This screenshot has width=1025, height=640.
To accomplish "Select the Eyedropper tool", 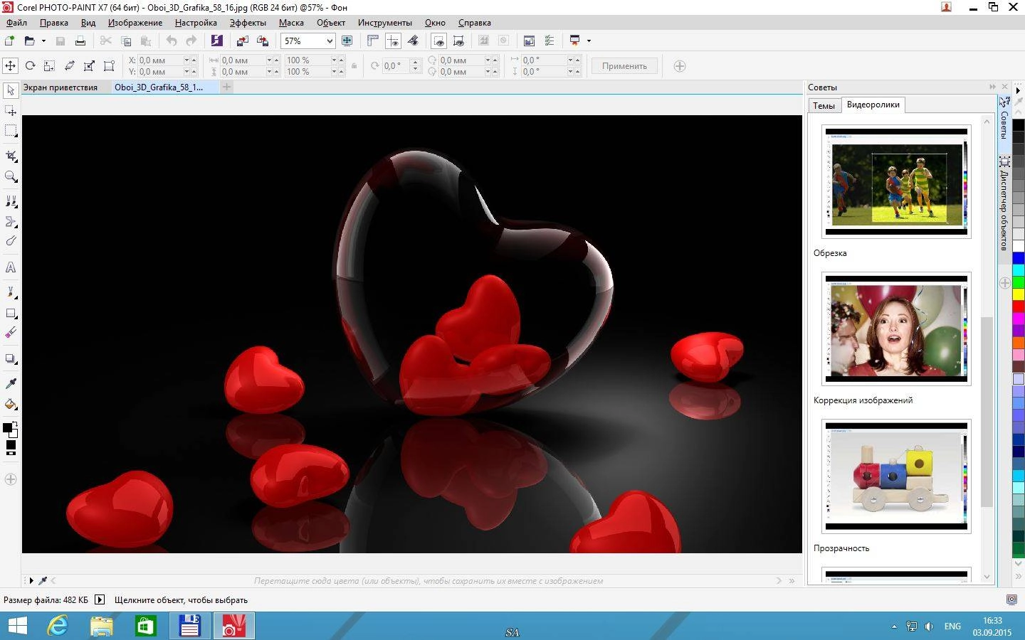I will tap(11, 384).
